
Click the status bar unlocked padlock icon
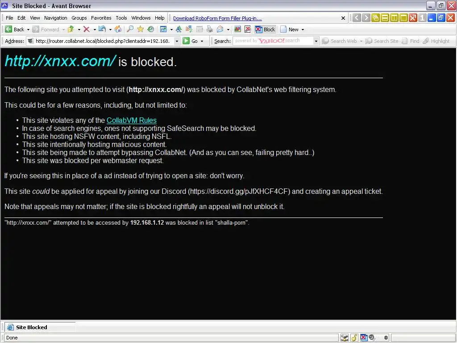(x=354, y=338)
